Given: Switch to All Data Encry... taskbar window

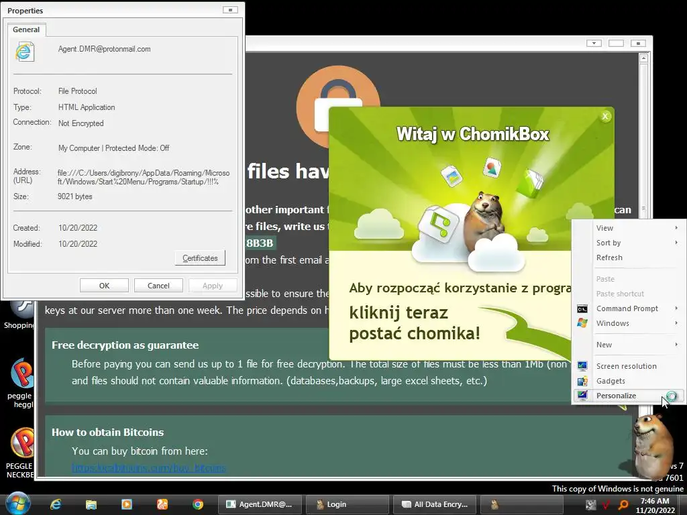Looking at the screenshot, I should [x=434, y=504].
